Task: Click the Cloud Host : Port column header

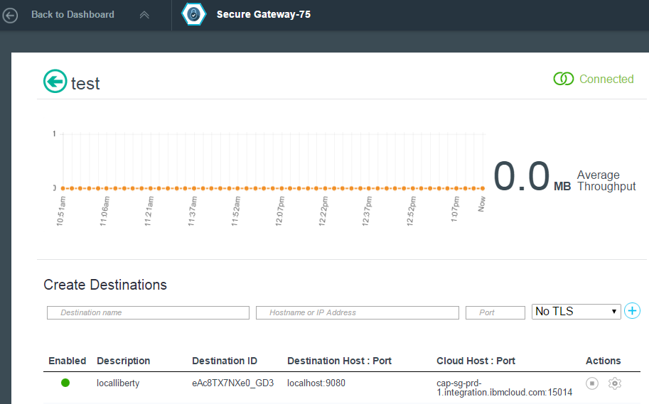Action: tap(476, 361)
